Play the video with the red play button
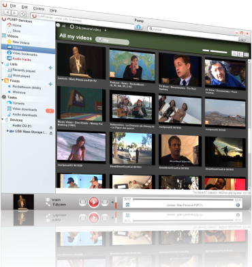This screenshot has height=267, width=252. click(93, 202)
